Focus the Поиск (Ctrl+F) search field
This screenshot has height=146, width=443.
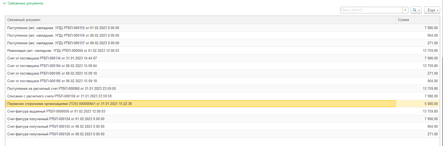[371, 10]
